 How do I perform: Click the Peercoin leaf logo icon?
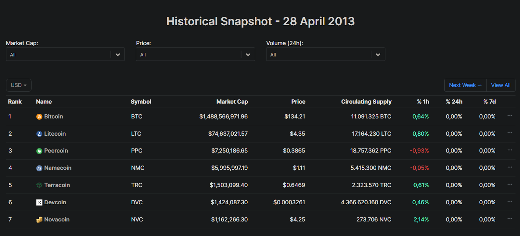[x=39, y=151]
